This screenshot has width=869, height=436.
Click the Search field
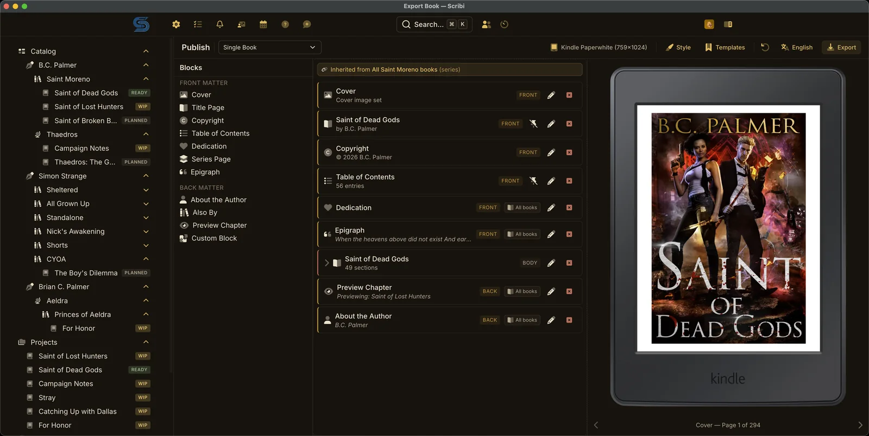434,24
